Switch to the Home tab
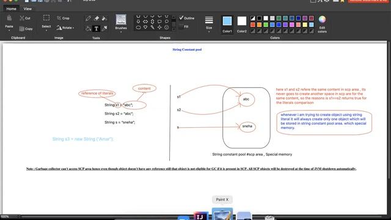The width and height of the screenshot is (391, 220). 11,9
